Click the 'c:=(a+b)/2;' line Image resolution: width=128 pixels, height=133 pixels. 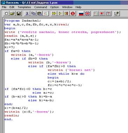pos(59,81)
